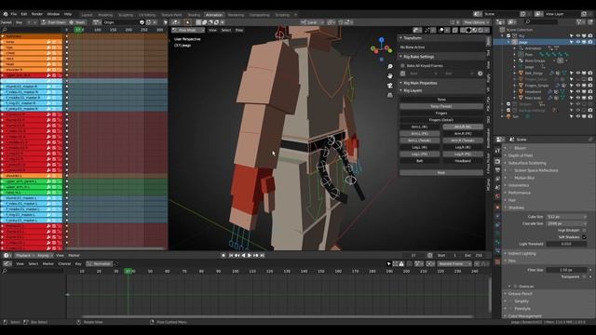Click the End frame field
This screenshot has width=596, height=335.
click(x=473, y=256)
